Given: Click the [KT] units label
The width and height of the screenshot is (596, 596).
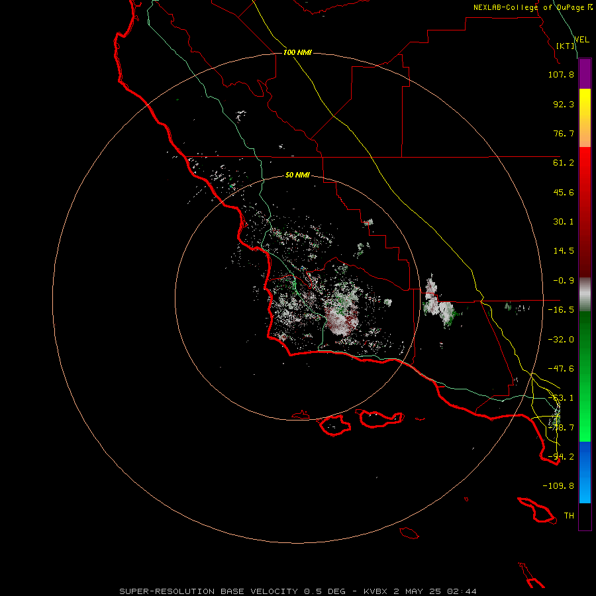Looking at the screenshot, I should tap(566, 46).
